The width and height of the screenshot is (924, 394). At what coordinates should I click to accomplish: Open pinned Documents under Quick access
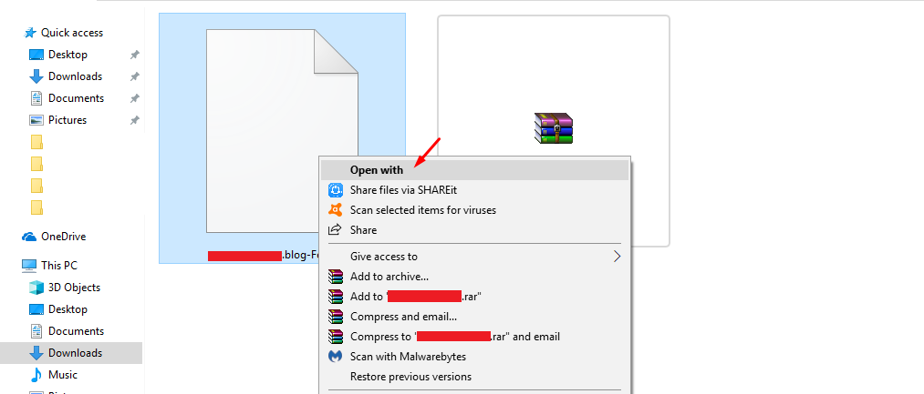coord(76,98)
